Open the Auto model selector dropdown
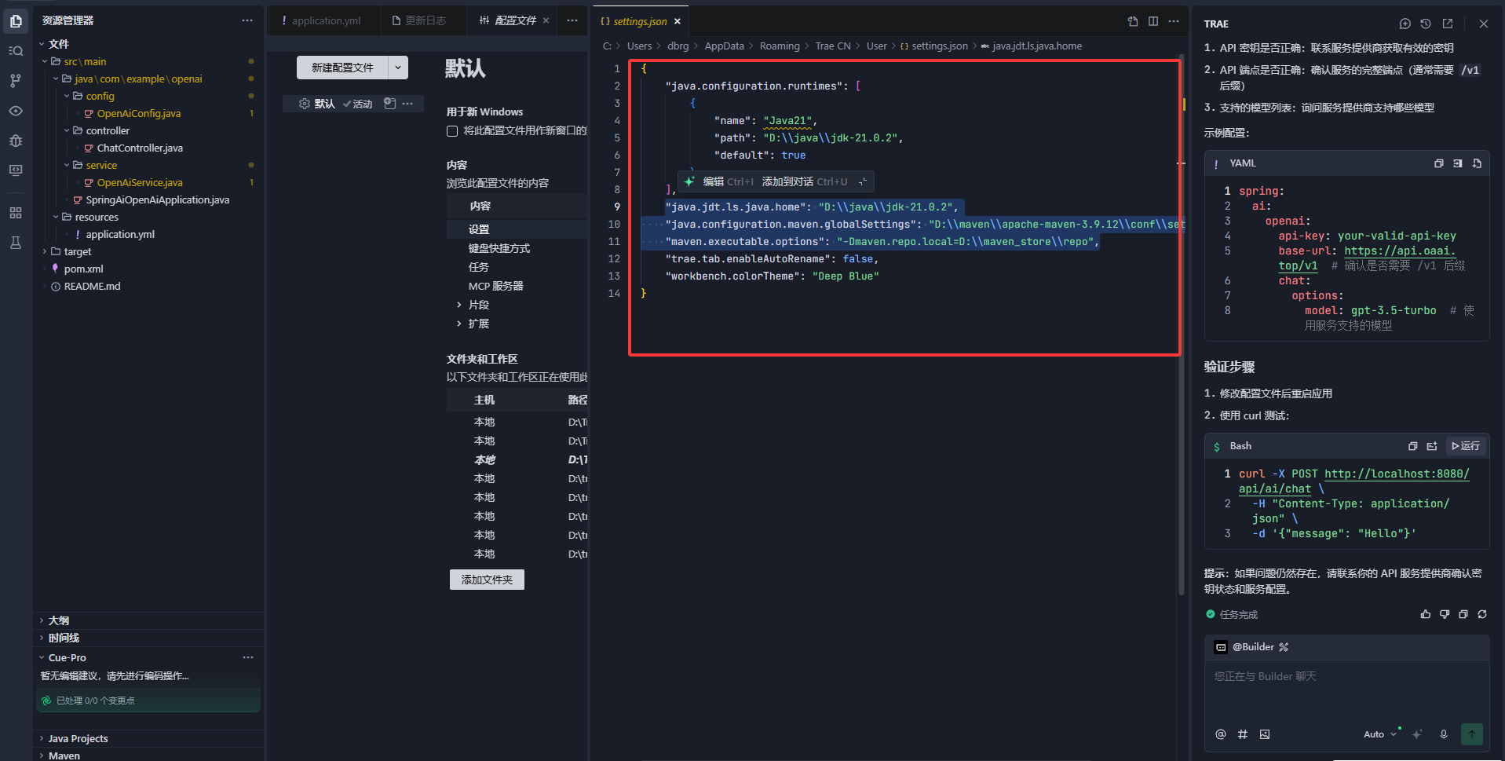1505x761 pixels. click(1380, 734)
